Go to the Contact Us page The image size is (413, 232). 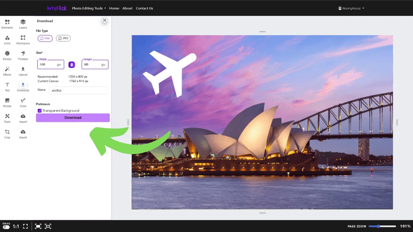pos(144,8)
